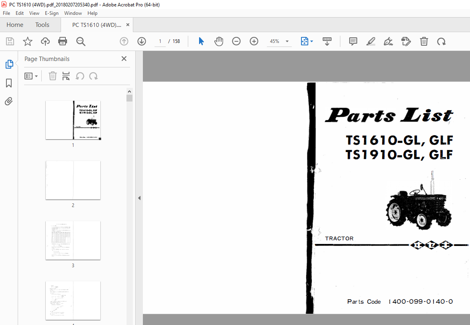The image size is (470, 325).
Task: Open the E-Sign menu
Action: [51, 13]
